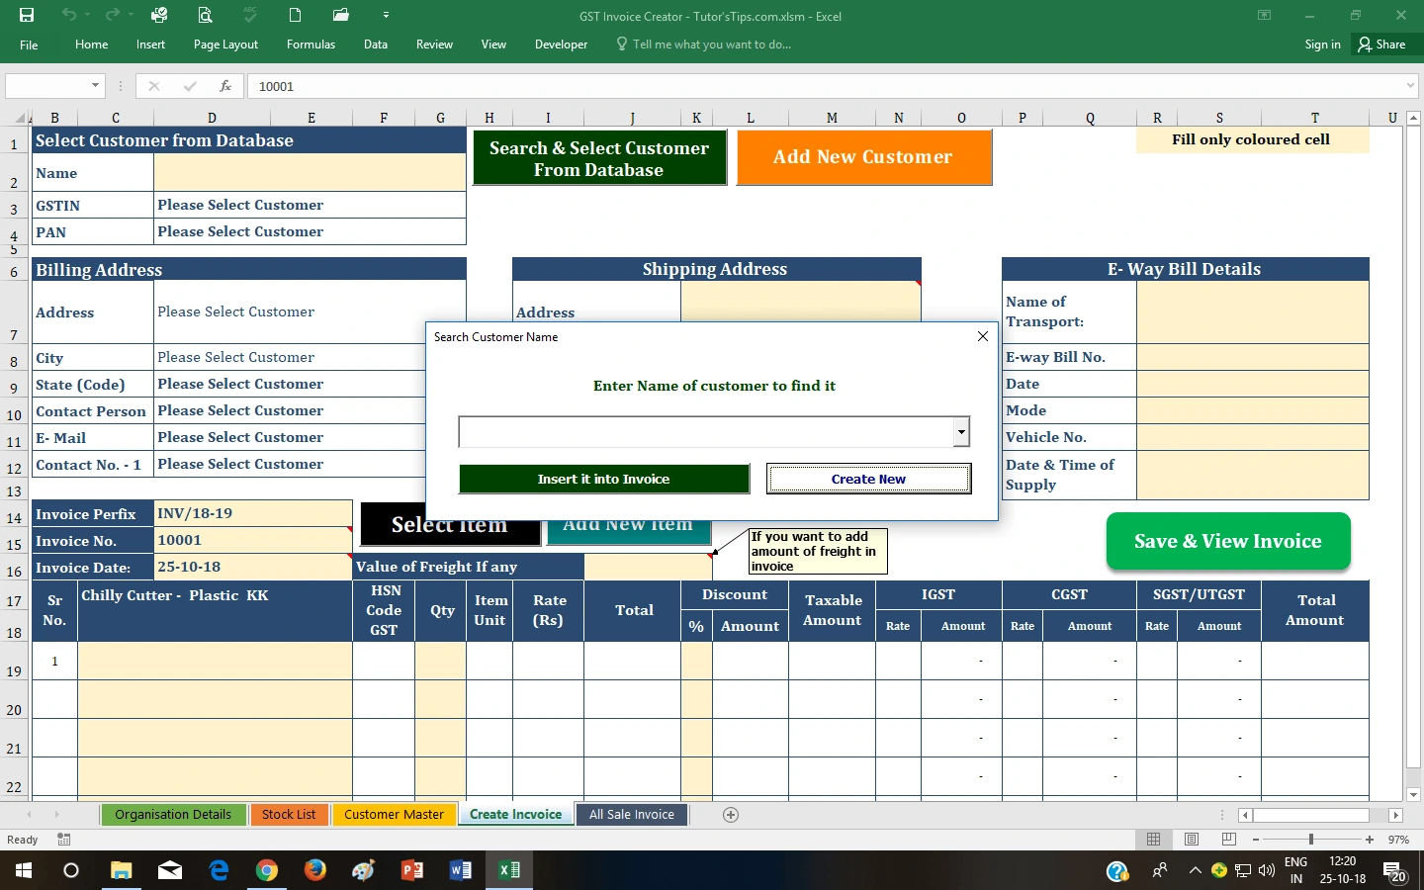Screen dimensions: 1424x890
Task: Open Chrome from the taskbar
Action: 267,870
